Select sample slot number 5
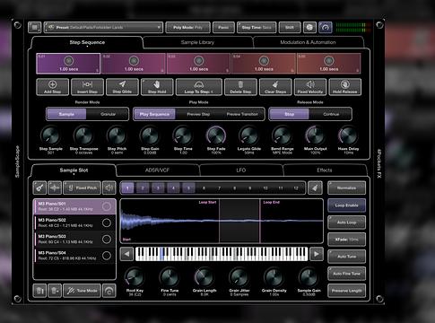435x323 pixels. (188, 188)
